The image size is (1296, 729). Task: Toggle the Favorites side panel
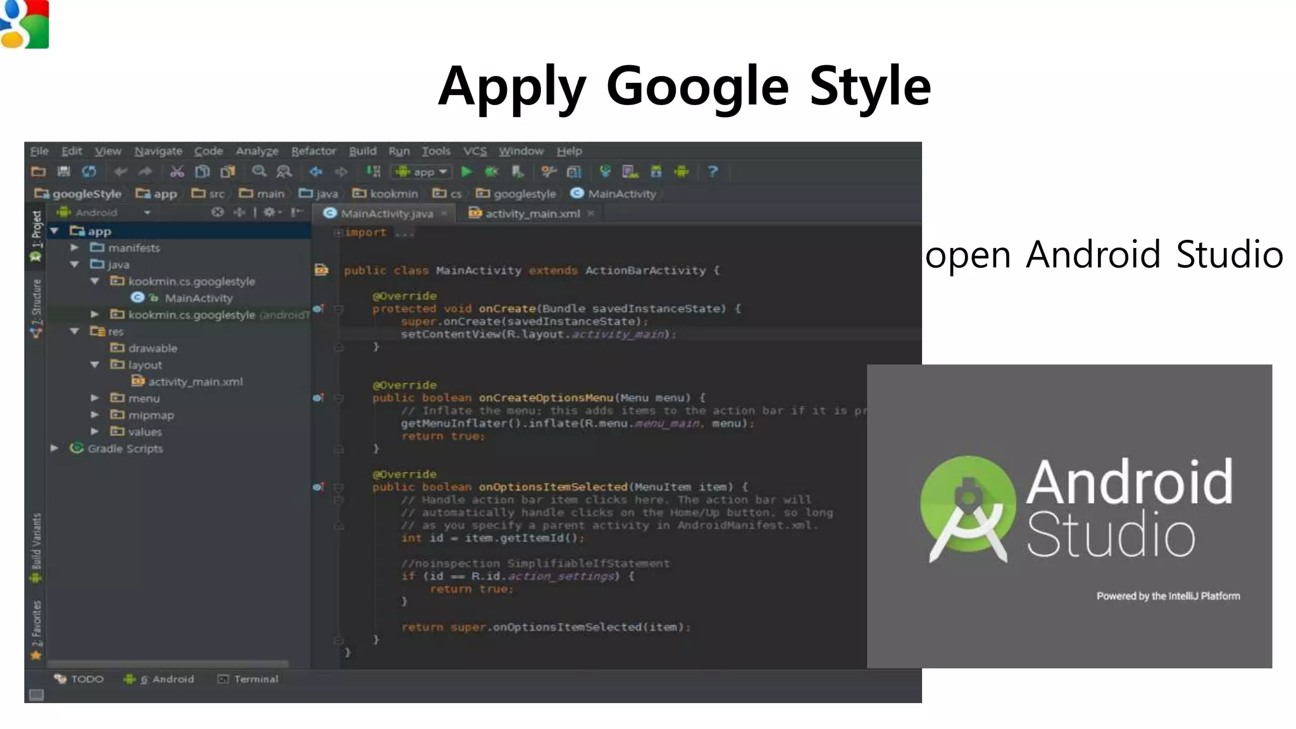pos(36,630)
